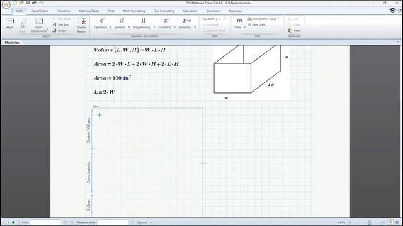403x226 pixels.
Task: Open the Mathcad application menu button
Action: coord(6,4)
